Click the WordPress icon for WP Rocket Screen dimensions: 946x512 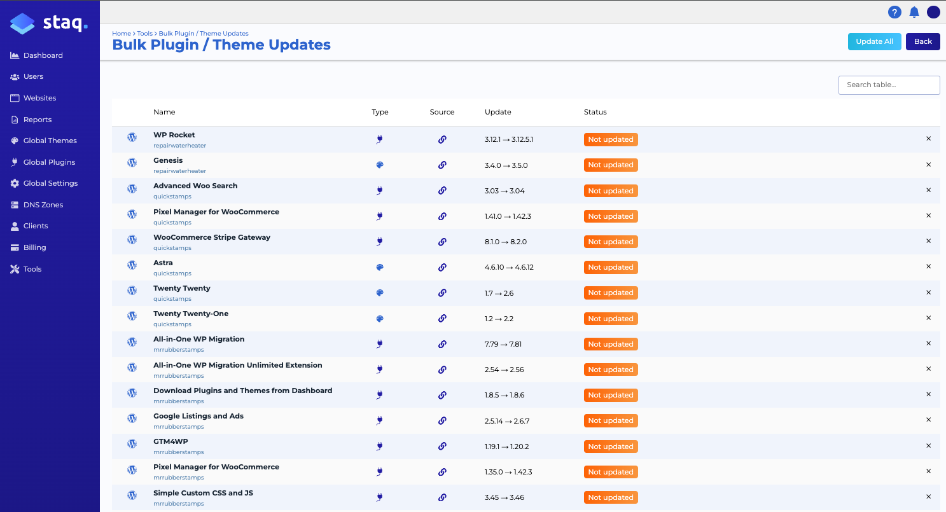(132, 137)
